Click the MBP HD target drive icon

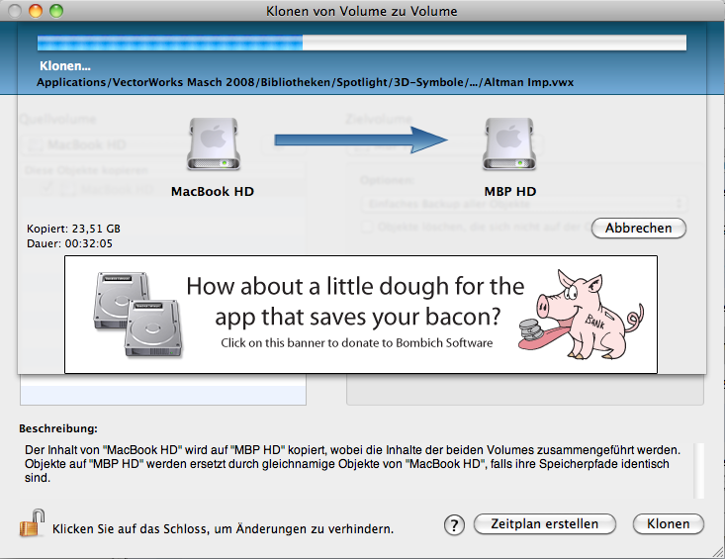coord(509,143)
